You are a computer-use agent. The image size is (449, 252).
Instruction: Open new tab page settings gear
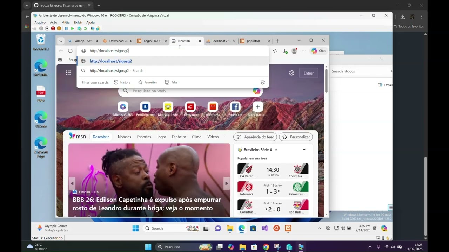291,73
